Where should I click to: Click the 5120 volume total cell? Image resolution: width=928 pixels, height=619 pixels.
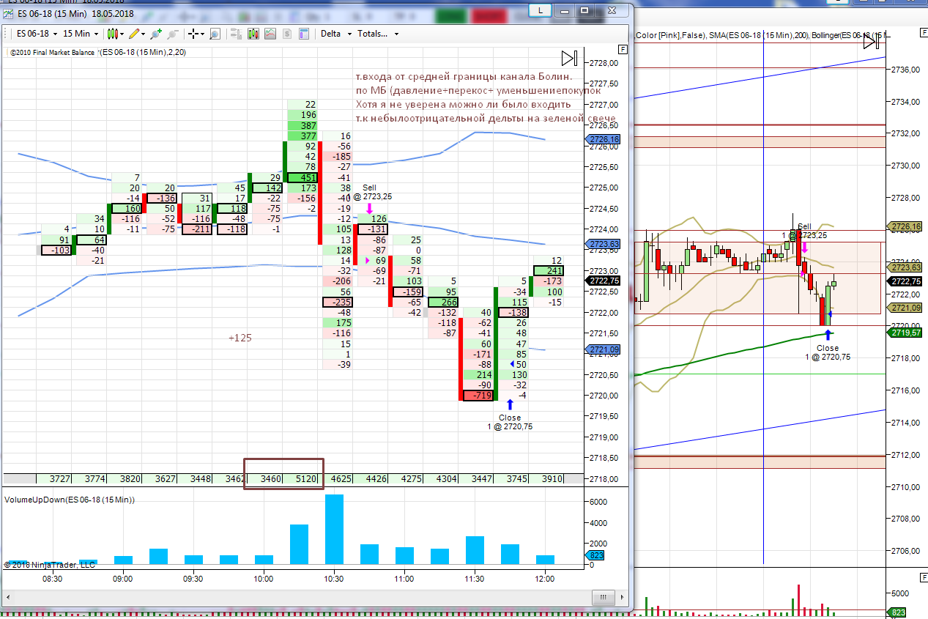(x=302, y=479)
